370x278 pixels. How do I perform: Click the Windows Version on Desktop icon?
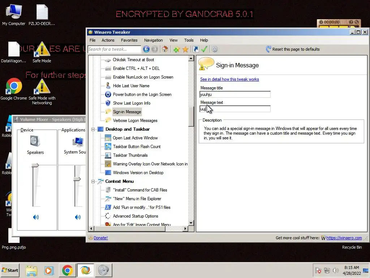(x=108, y=173)
